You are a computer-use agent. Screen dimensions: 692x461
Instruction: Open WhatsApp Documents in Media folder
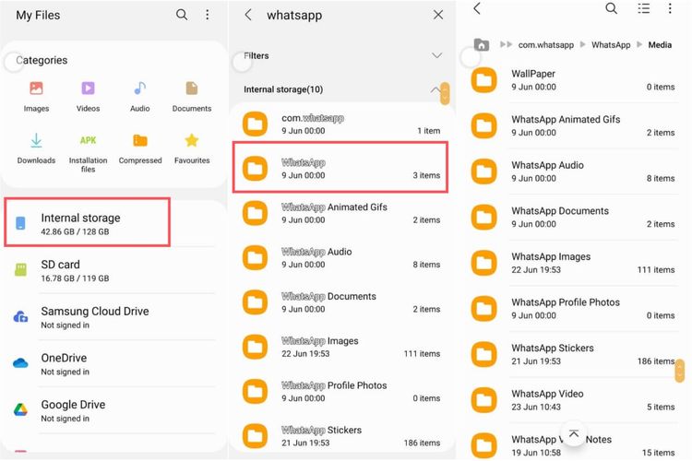pyautogui.click(x=573, y=218)
